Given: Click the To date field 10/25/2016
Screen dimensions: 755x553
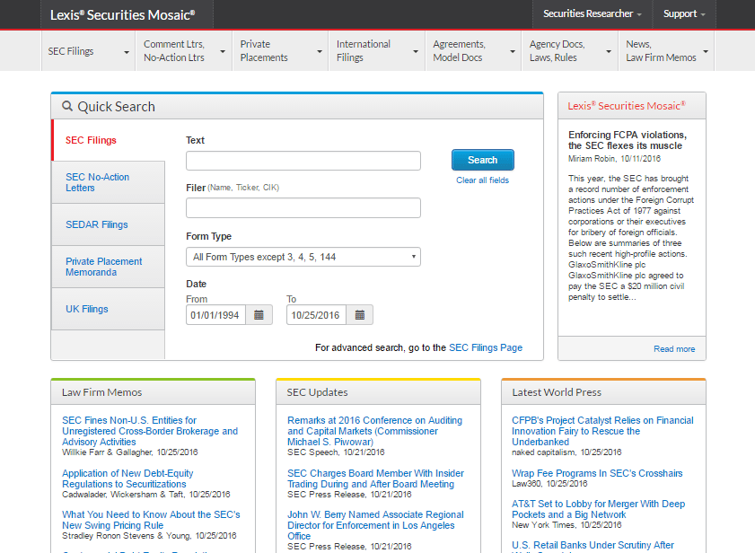Looking at the screenshot, I should pos(316,315).
